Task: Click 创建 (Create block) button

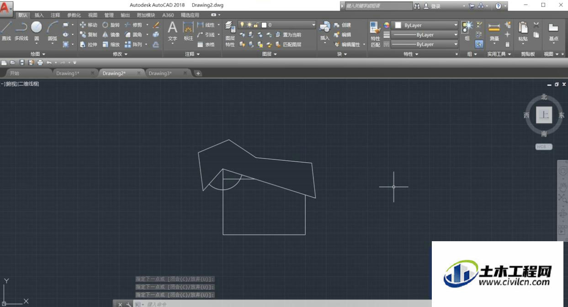Action: pyautogui.click(x=343, y=25)
